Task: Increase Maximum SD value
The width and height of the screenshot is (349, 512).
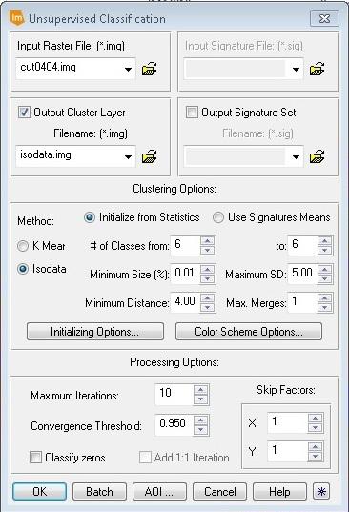Action: point(324,270)
